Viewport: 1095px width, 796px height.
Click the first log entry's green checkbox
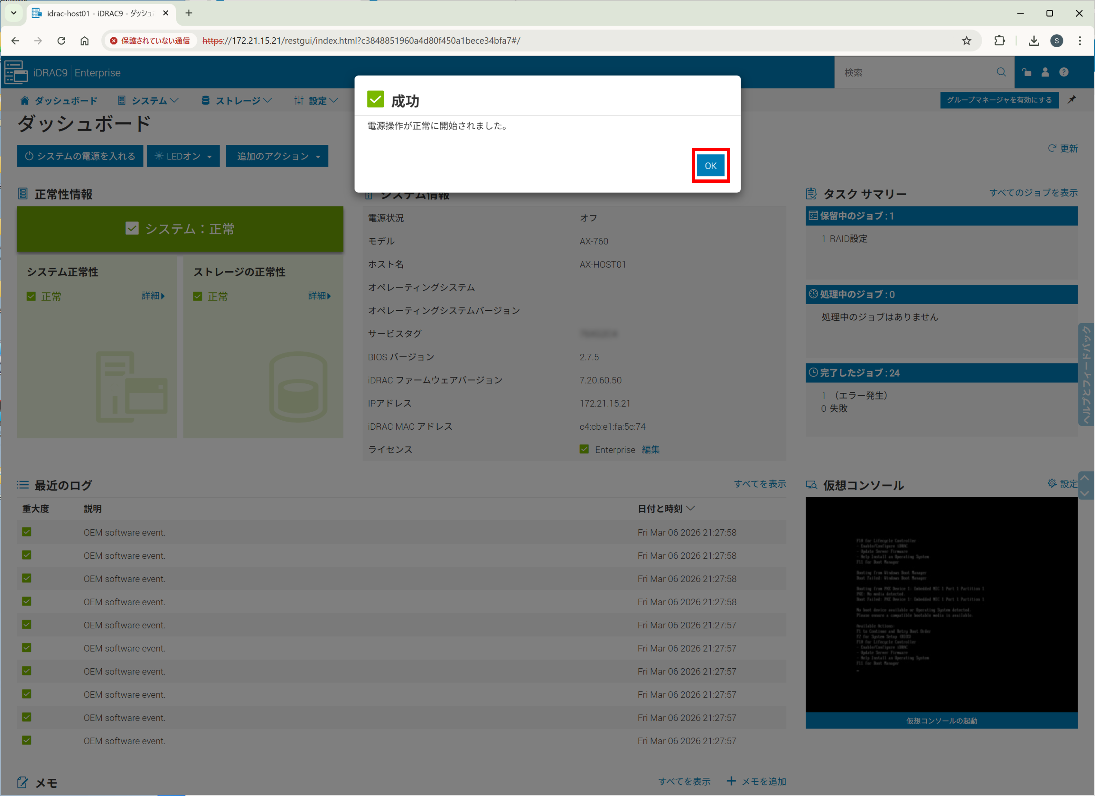tap(26, 532)
